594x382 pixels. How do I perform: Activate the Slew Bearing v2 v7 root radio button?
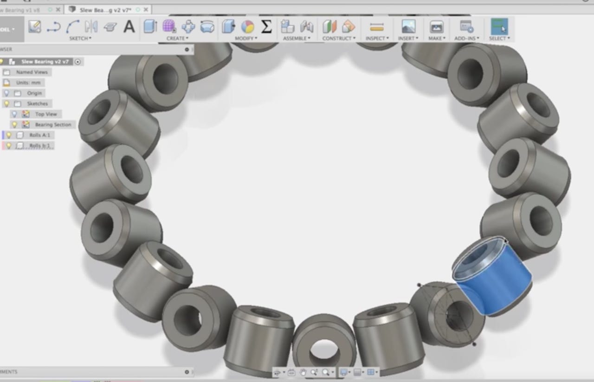coord(78,62)
